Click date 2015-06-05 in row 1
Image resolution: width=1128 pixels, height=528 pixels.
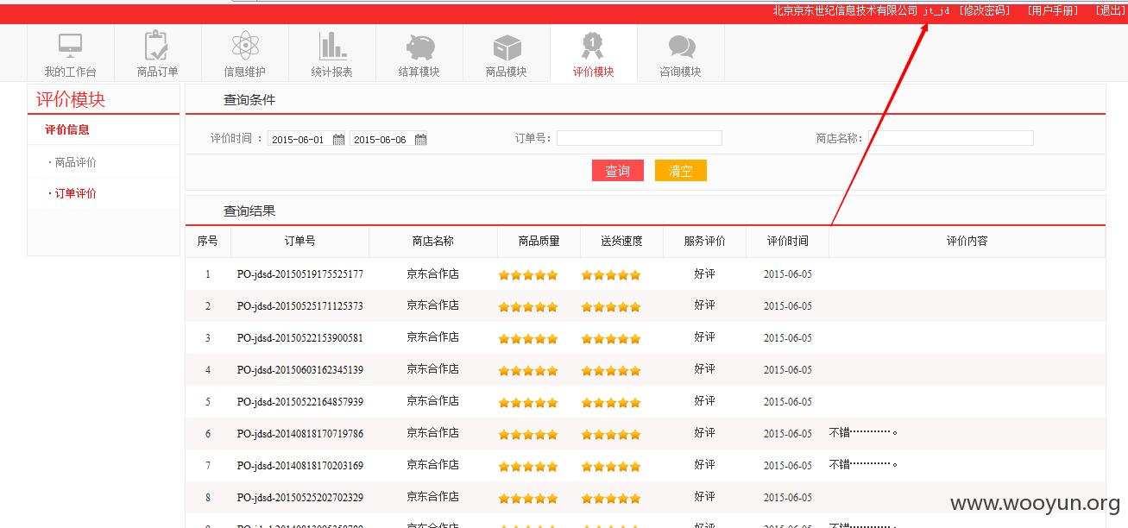788,274
